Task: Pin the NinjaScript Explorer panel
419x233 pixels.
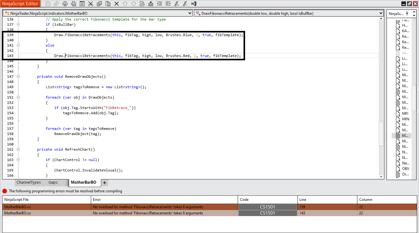Action: click(407, 13)
